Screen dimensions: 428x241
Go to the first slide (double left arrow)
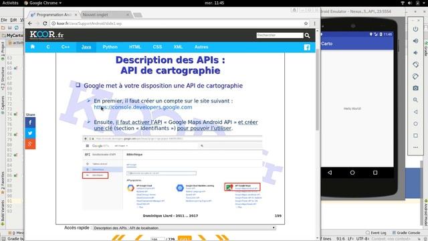pos(118,238)
